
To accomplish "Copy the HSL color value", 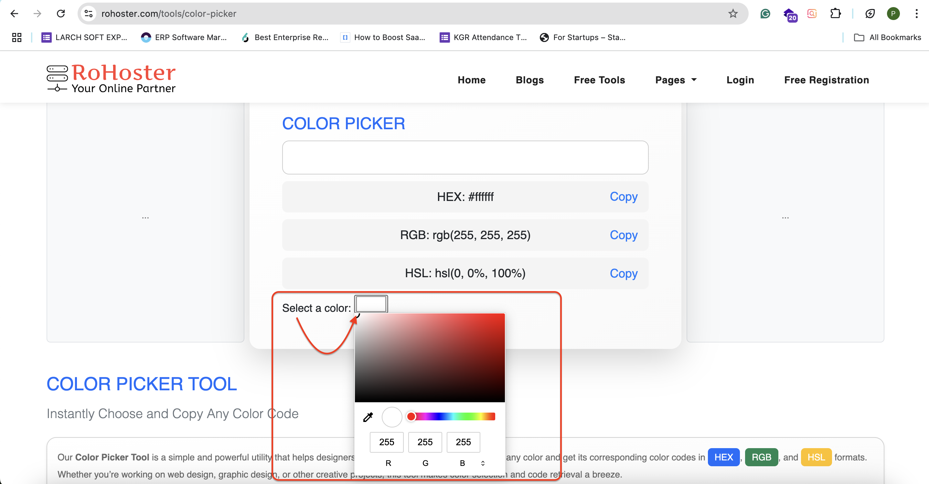I will point(623,273).
